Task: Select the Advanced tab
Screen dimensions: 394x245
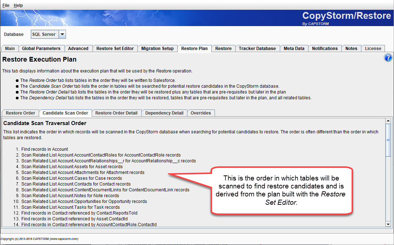Action: point(78,49)
